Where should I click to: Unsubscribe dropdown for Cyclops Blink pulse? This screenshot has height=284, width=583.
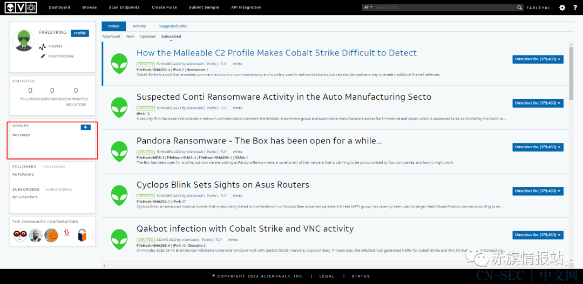[538, 191]
